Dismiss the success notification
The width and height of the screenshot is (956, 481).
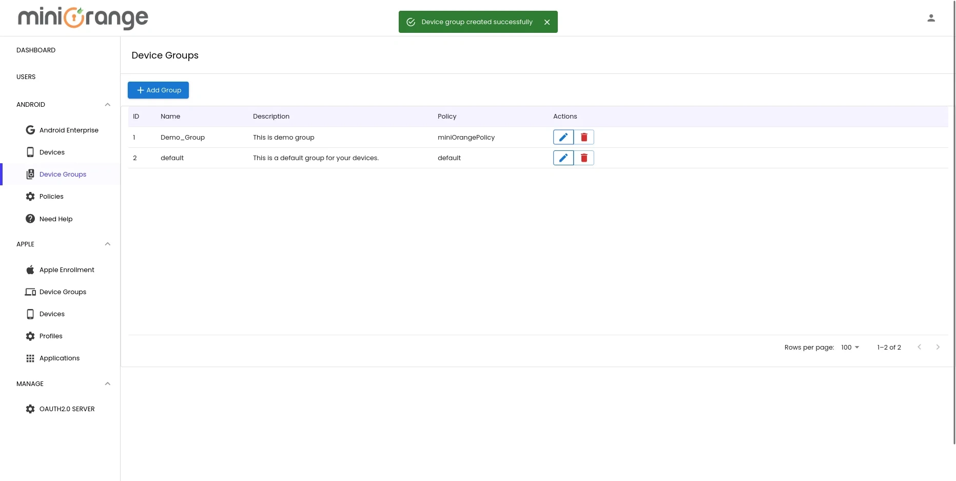(547, 22)
